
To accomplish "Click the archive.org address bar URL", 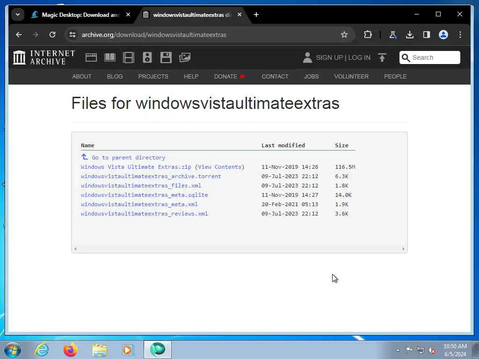I will pos(154,35).
